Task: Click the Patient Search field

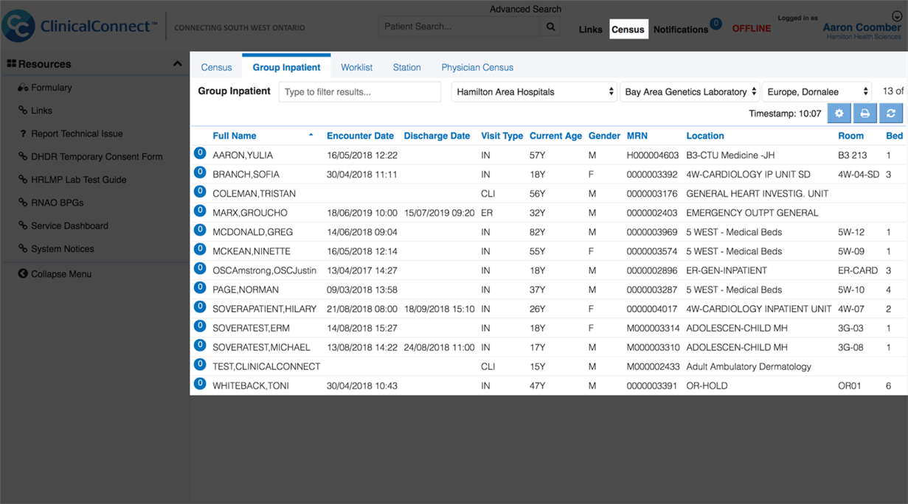Action: click(460, 27)
